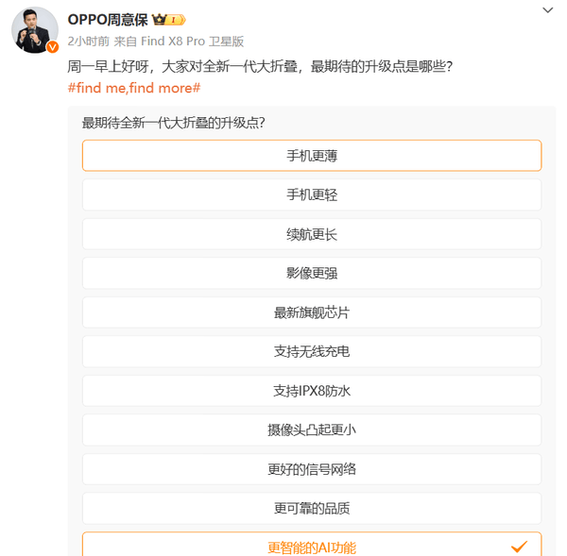The image size is (567, 556).
Task: Click the Find X8 Pro 卫星版 source
Action: pos(192,42)
